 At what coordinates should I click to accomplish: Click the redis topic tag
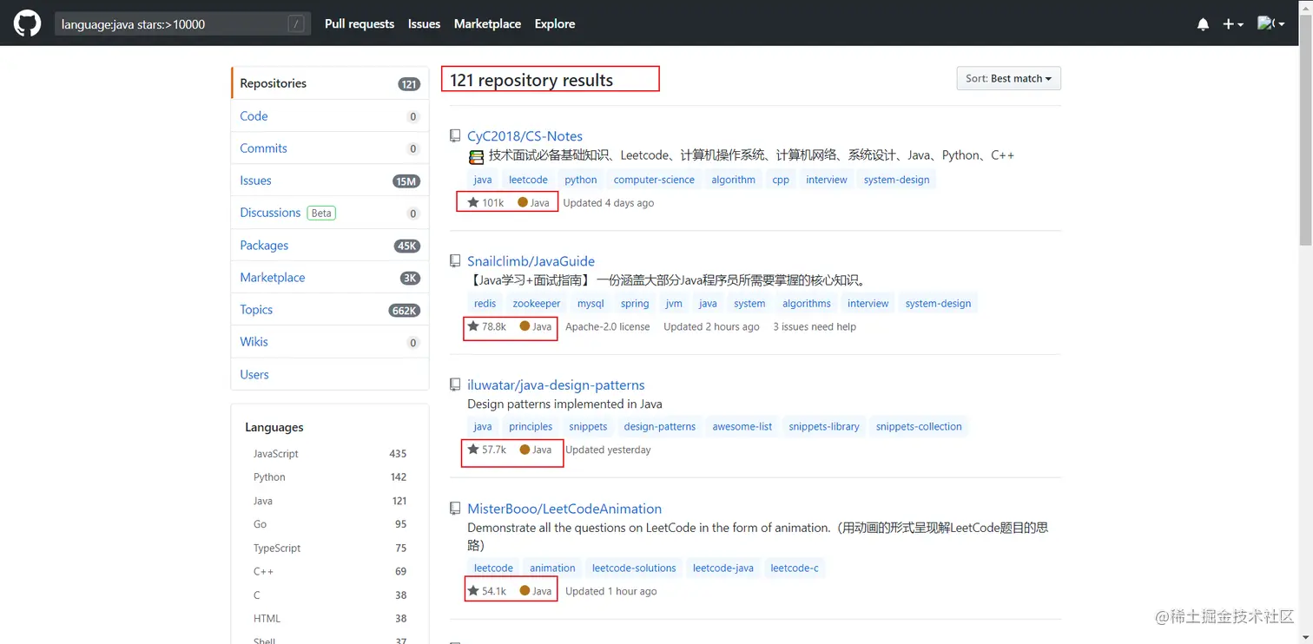(485, 304)
